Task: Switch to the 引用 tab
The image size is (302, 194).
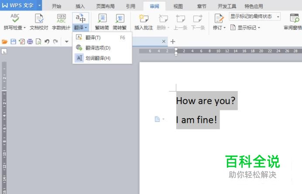Action: [x=130, y=7]
